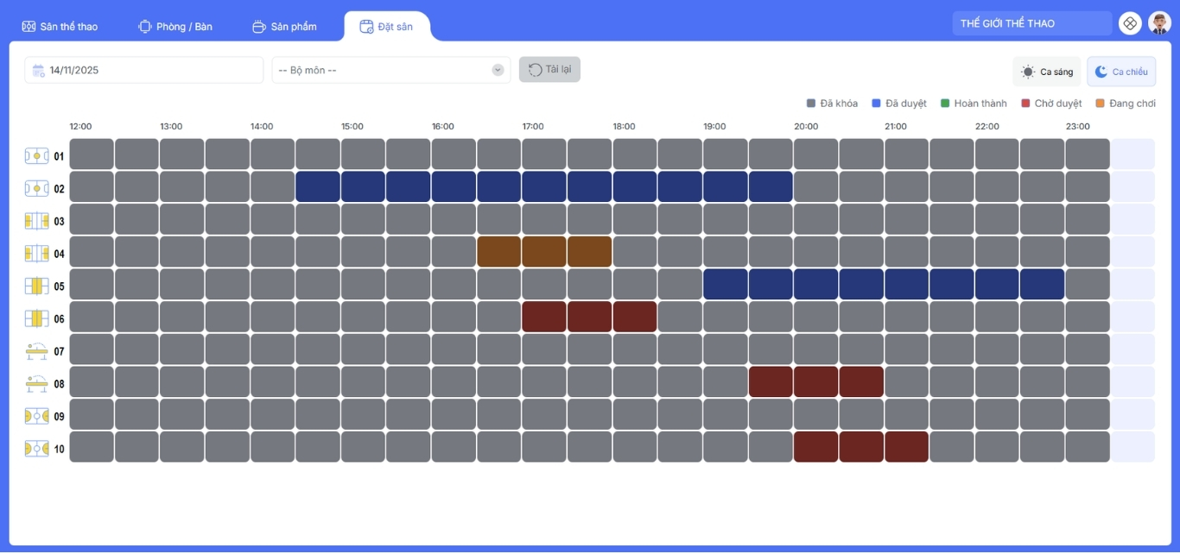
Task: Switch to afternoon shift Ca chiều
Action: [1121, 72]
